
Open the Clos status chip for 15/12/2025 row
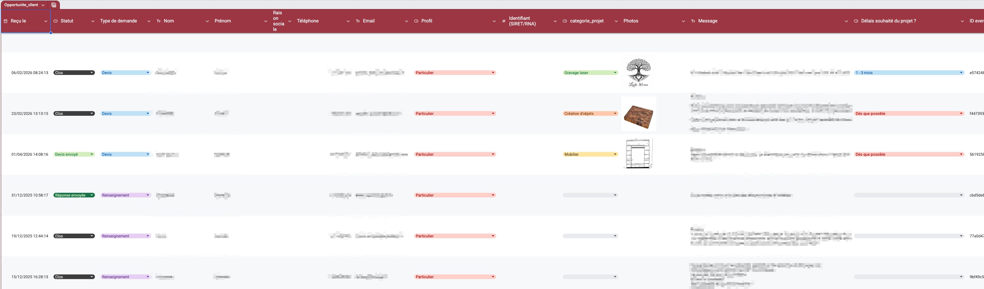coord(74,277)
